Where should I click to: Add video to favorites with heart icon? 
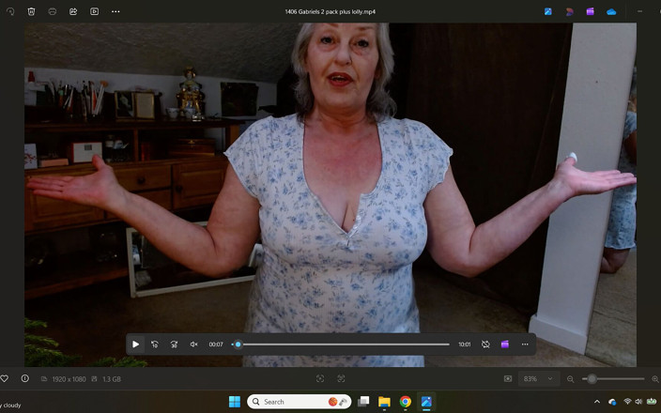pos(5,378)
